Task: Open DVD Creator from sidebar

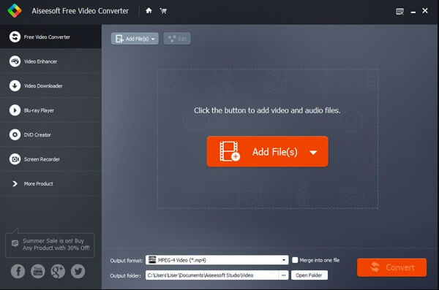Action: pyautogui.click(x=50, y=134)
